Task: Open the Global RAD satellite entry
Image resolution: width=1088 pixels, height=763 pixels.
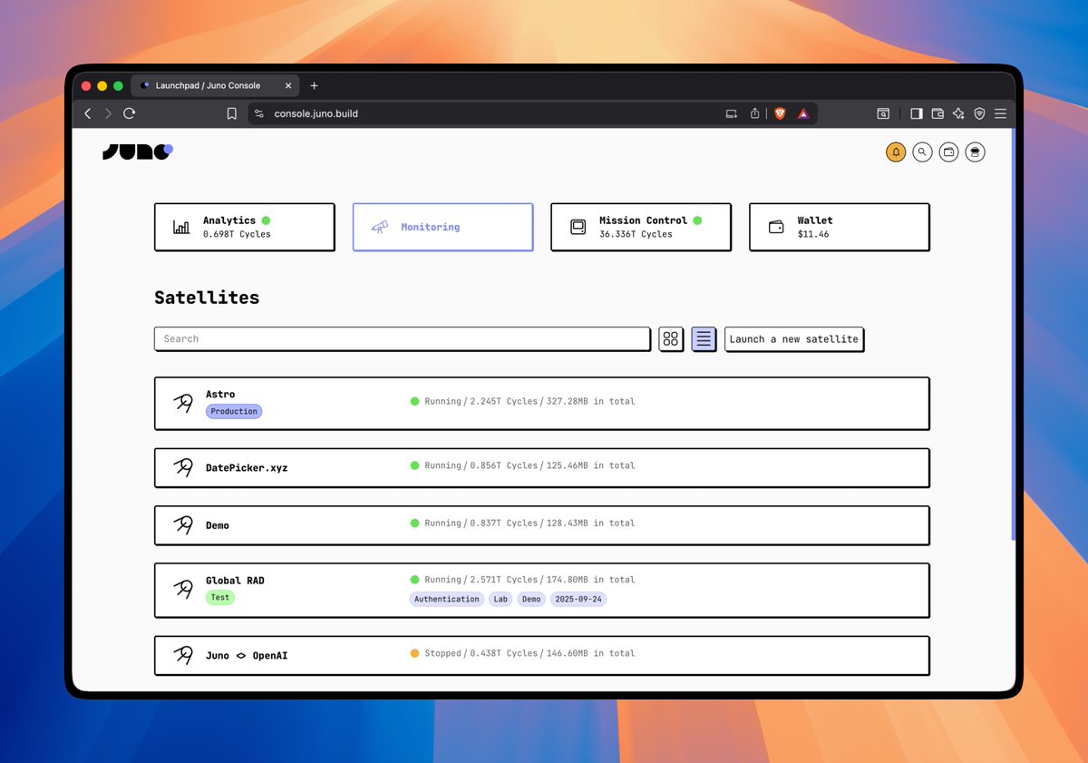Action: tap(542, 590)
